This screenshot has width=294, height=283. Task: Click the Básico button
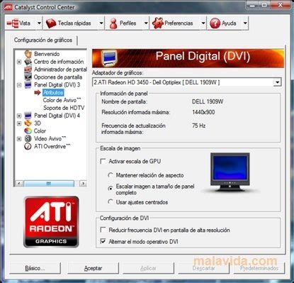click(35, 268)
